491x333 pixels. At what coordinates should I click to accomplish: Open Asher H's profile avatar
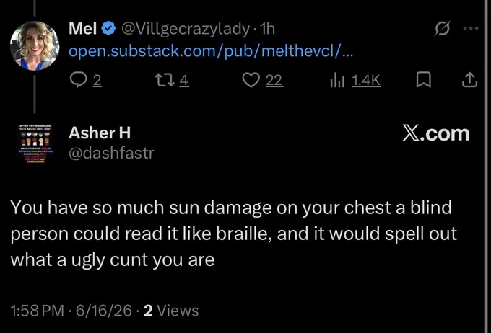[35, 144]
